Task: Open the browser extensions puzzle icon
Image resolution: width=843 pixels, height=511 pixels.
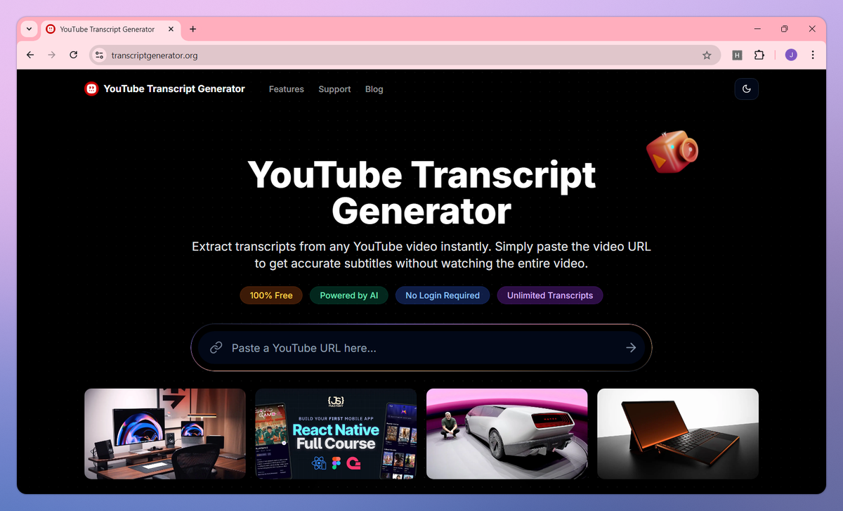Action: coord(759,54)
